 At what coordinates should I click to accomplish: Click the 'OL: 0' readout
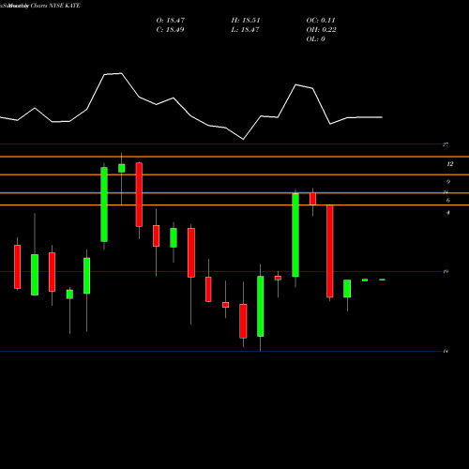(316, 39)
